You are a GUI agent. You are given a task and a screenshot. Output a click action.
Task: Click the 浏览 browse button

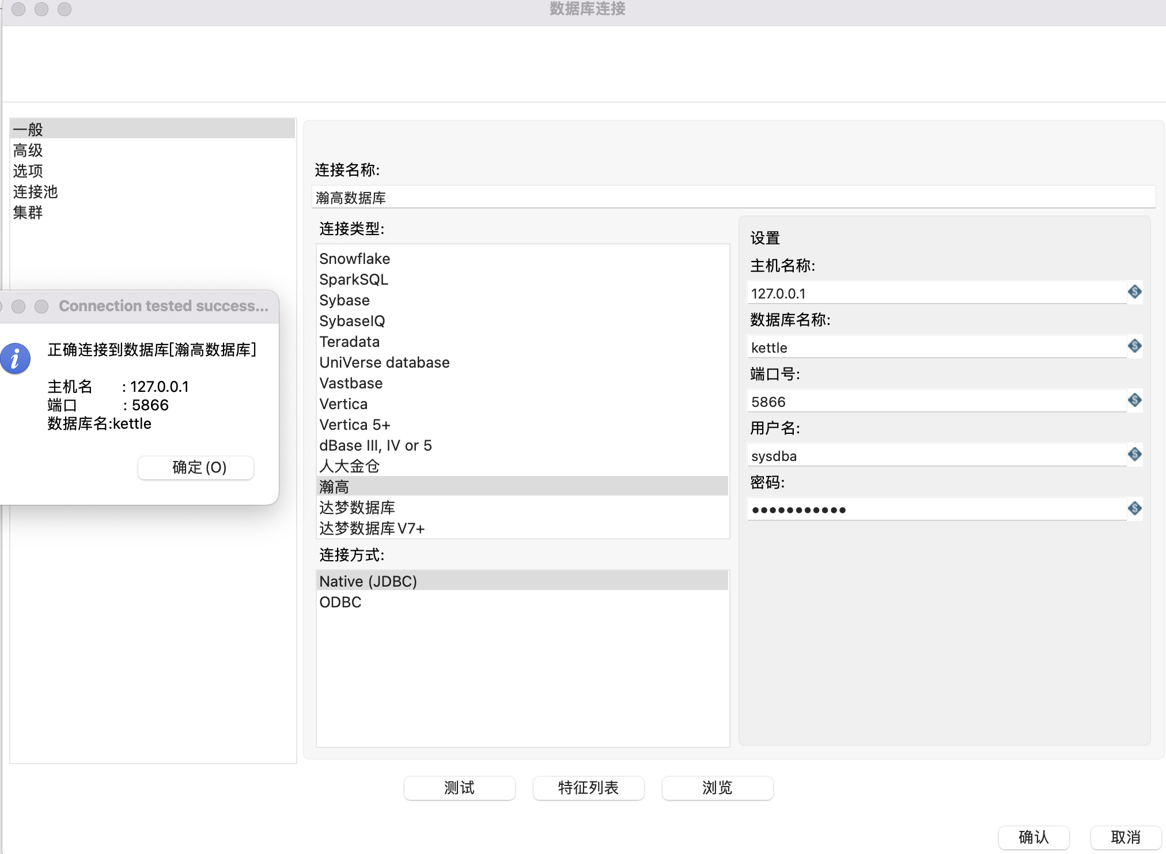717,788
